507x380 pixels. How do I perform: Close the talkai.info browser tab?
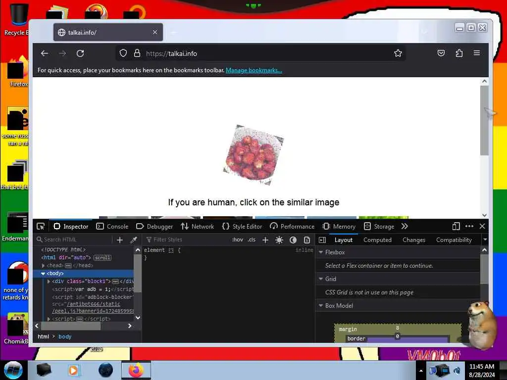(155, 32)
